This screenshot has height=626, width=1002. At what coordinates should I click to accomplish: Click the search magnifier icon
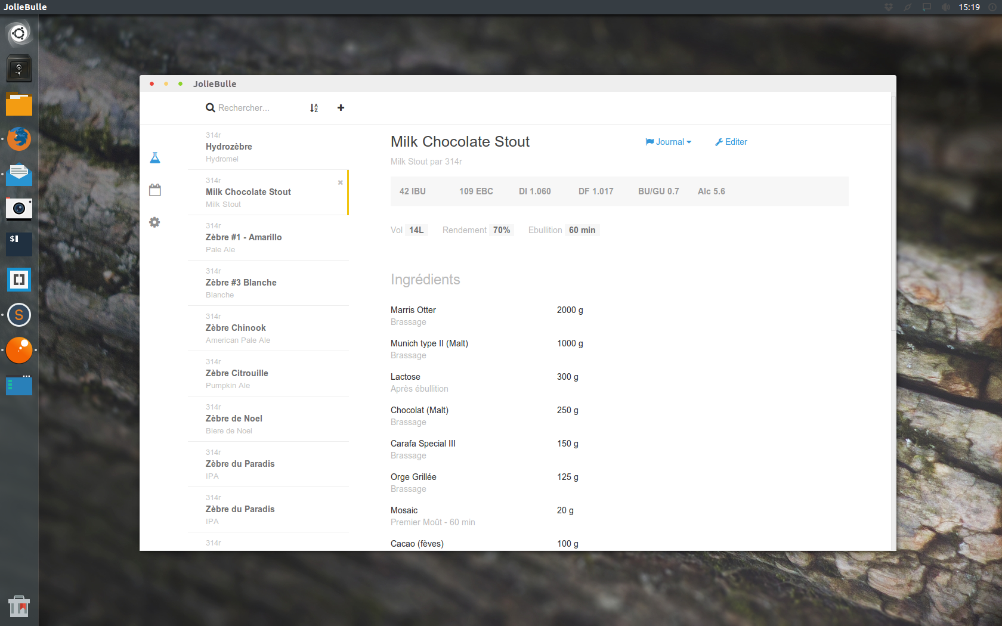210,108
